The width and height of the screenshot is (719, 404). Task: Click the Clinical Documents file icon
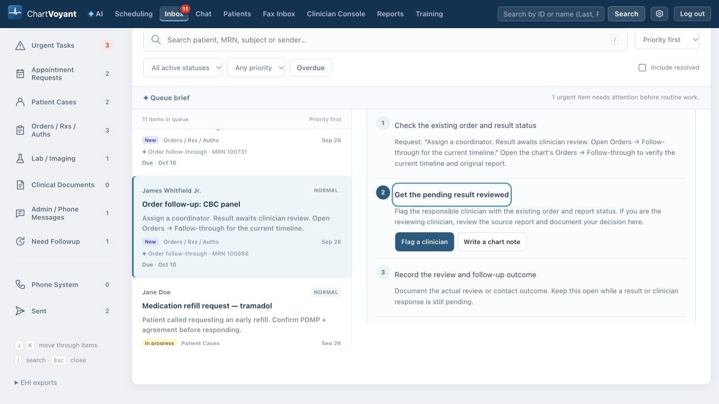20,185
